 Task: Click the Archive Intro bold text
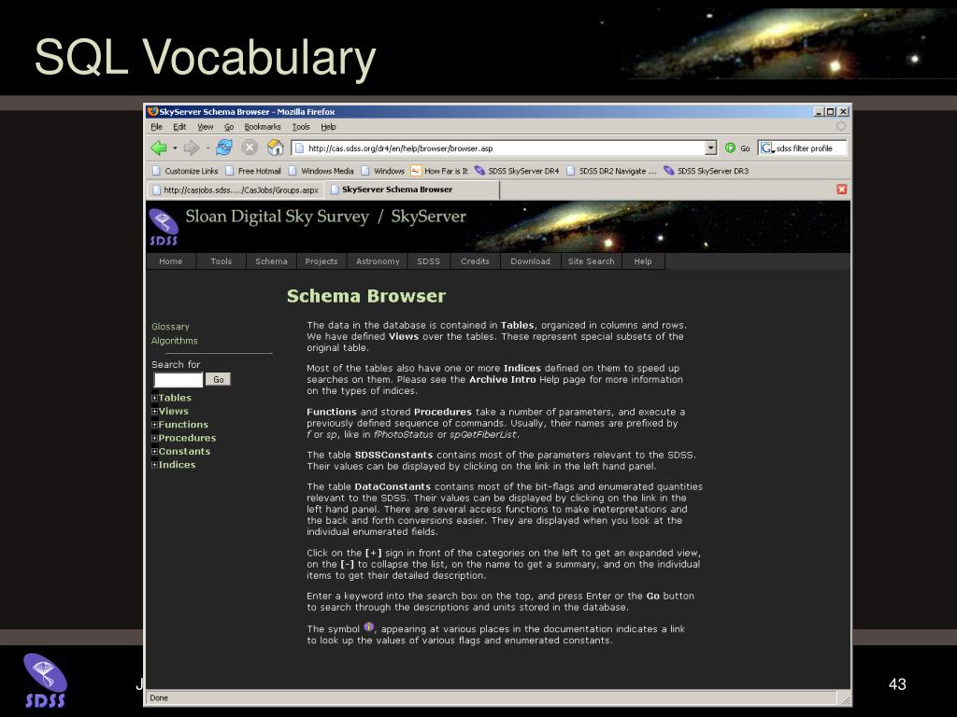[x=502, y=379]
